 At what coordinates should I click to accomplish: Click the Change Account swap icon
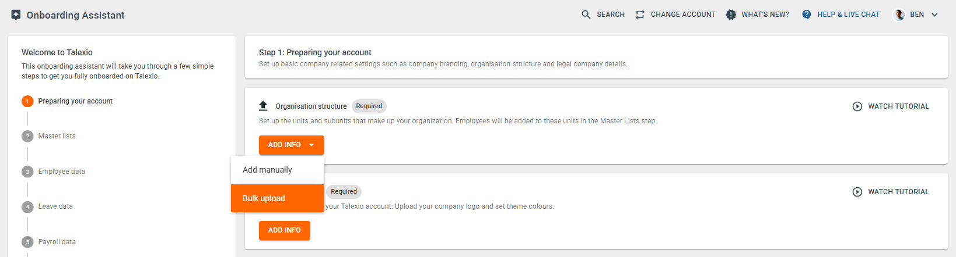[x=640, y=15]
